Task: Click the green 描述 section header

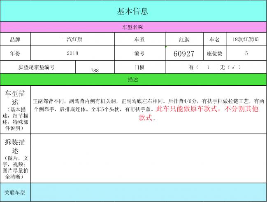Action: (x=133, y=80)
